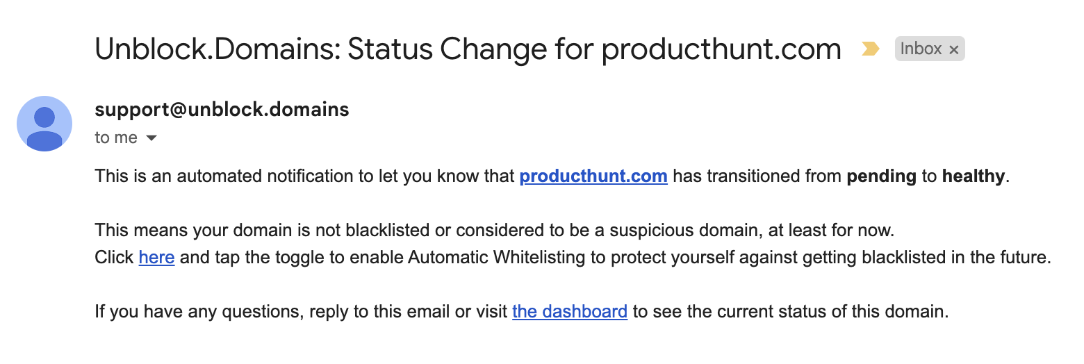Expand recipient details arrow beside "to me"
1084x364 pixels.
151,138
